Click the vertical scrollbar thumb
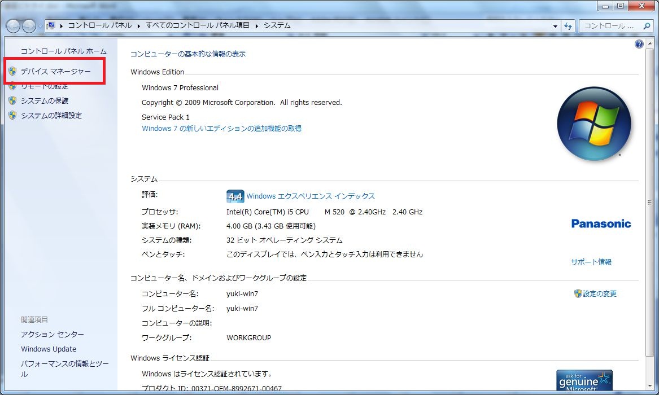The image size is (659, 395). [x=650, y=203]
